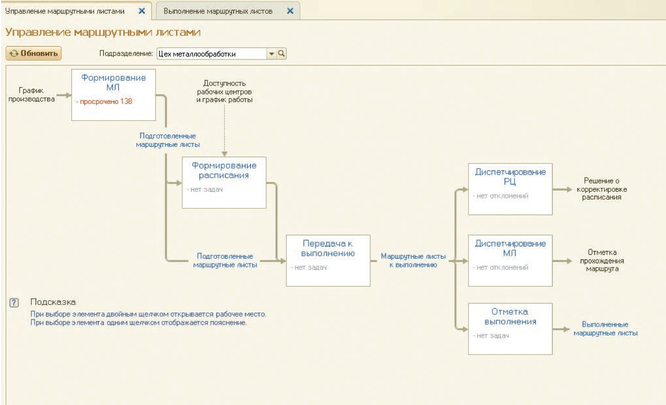The width and height of the screenshot is (666, 405).
Task: Click the question mark hint icon
Action: pos(14,303)
